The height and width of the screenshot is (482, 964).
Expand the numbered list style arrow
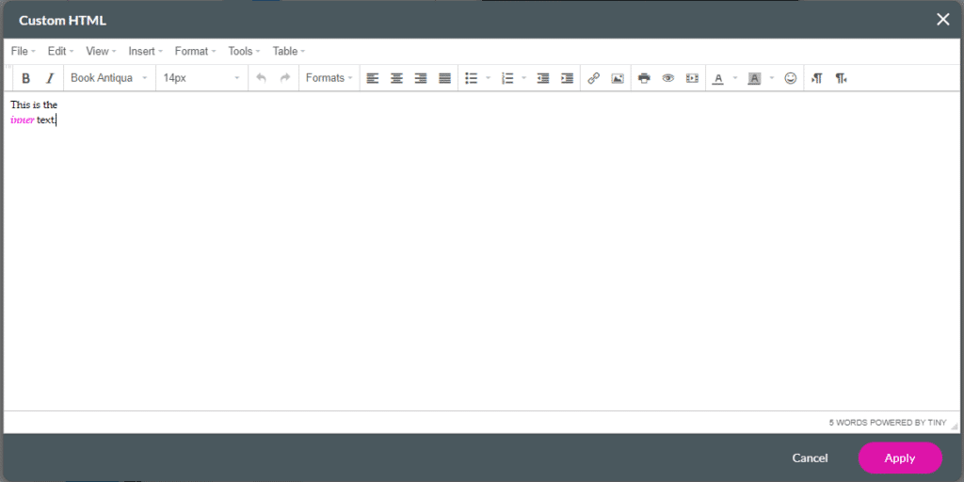(x=523, y=78)
